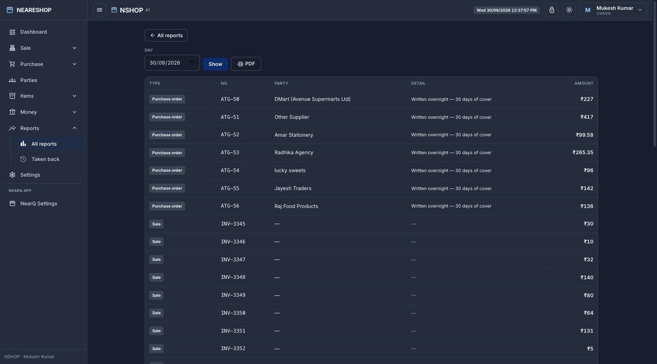This screenshot has height=364, width=657.
Task: Open the calendar picker in the date field
Action: pos(192,63)
